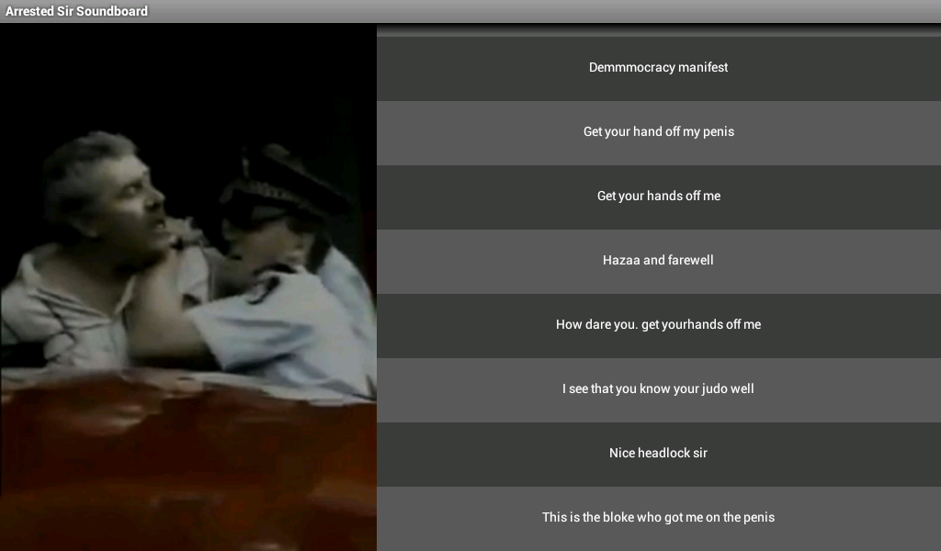The height and width of the screenshot is (551, 941).
Task: Tap 'Get your hand off my penis' row
Action: click(658, 132)
